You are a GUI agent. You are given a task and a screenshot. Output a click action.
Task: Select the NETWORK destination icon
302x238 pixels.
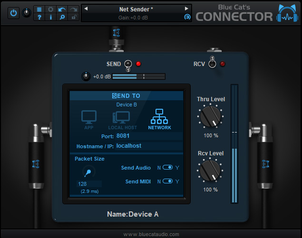(x=159, y=119)
